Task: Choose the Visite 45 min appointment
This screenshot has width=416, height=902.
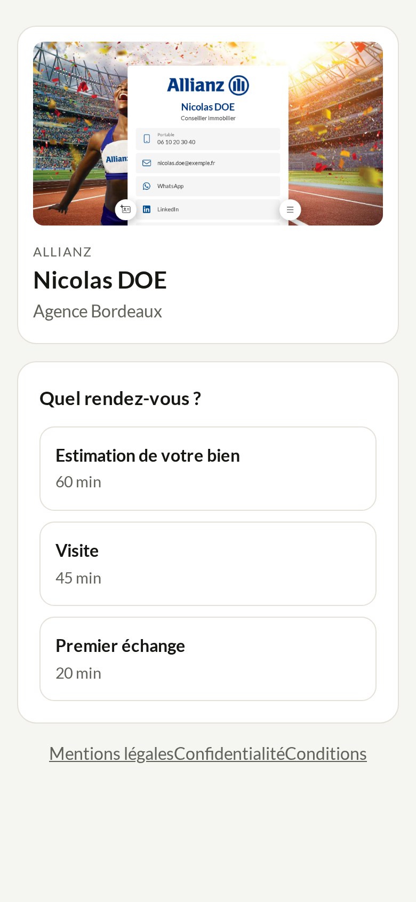Action: point(208,564)
